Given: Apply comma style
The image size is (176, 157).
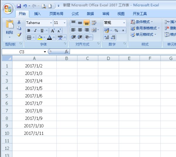Looking at the screenshot, I should coord(123,30).
